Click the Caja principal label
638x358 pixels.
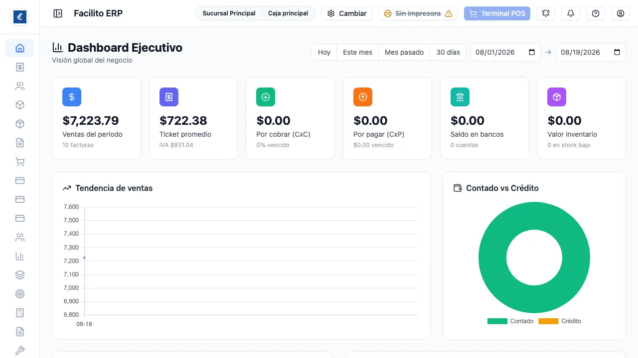[x=288, y=13]
